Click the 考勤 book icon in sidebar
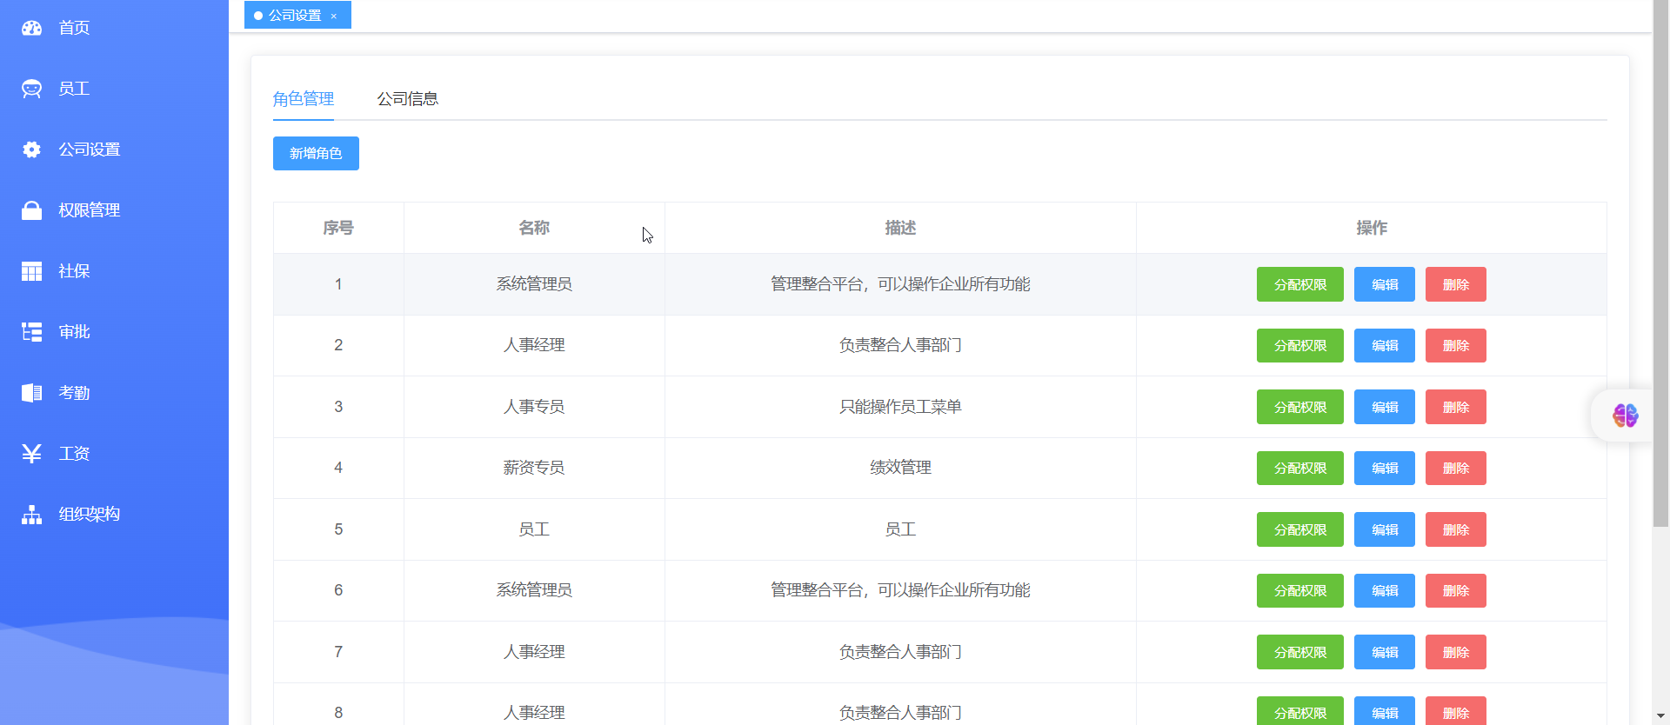 click(x=31, y=393)
